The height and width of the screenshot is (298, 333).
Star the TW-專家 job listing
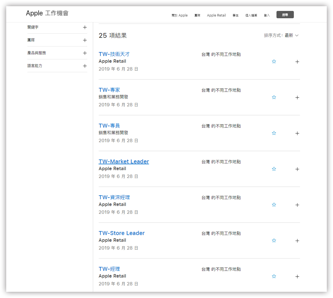pos(274,97)
